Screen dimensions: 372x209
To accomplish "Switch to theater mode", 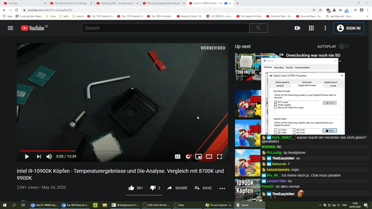I will coord(209,157).
